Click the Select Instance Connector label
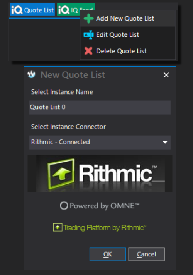 tap(68, 127)
